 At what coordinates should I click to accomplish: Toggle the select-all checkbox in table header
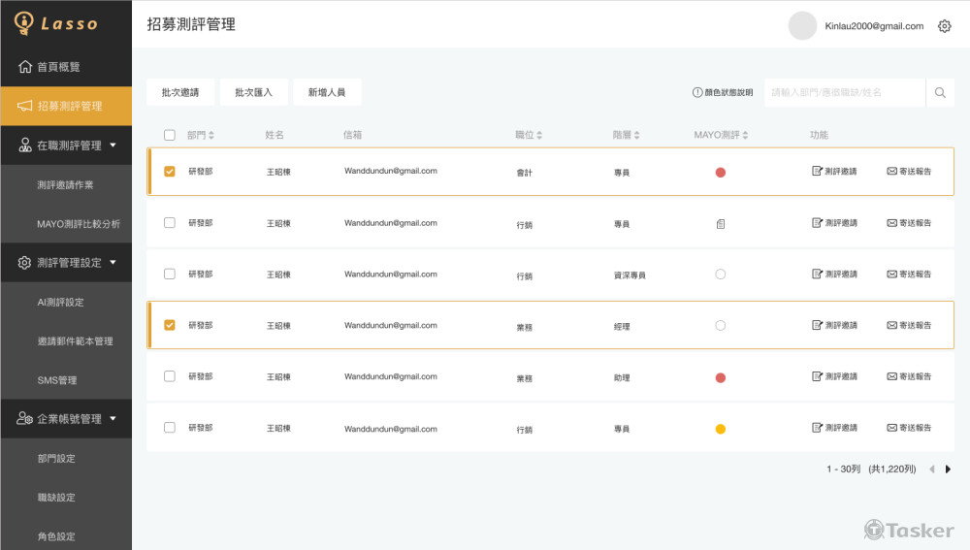170,136
